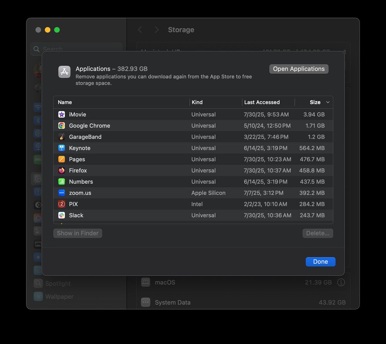Click "7/7/25, 3:12 PM" zoom.us date
386x344 pixels.
263,193
